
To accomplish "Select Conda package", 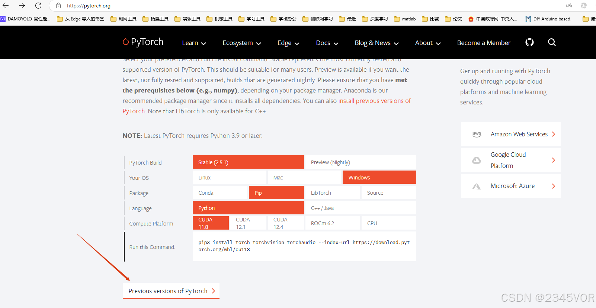I will tap(220, 192).
